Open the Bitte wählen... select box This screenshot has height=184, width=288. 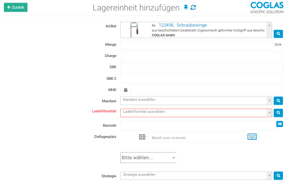(148, 158)
